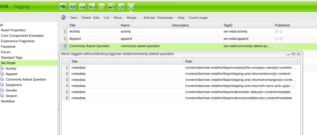Sort tags by the Name column header
Viewport: 317px width, 135px height.
coord(145,25)
